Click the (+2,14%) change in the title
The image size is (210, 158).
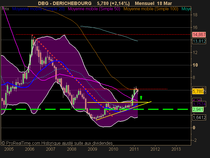(120, 3)
